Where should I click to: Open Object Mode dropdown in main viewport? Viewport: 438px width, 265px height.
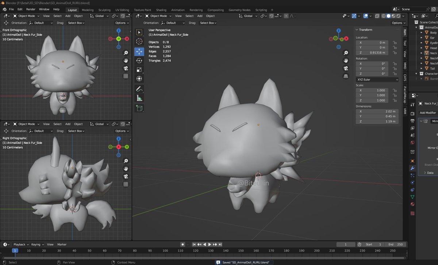click(158, 16)
